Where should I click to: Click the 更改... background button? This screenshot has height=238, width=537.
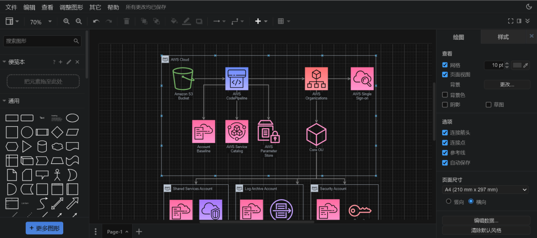pyautogui.click(x=507, y=84)
